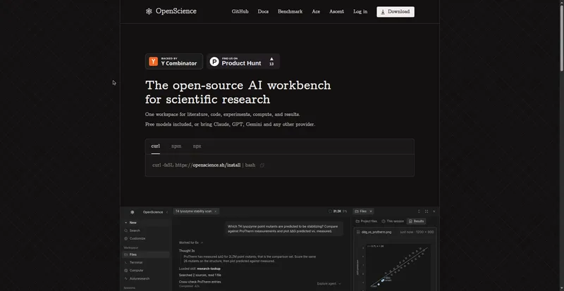Open the Ascent nav link
This screenshot has width=564, height=291.
point(336,11)
